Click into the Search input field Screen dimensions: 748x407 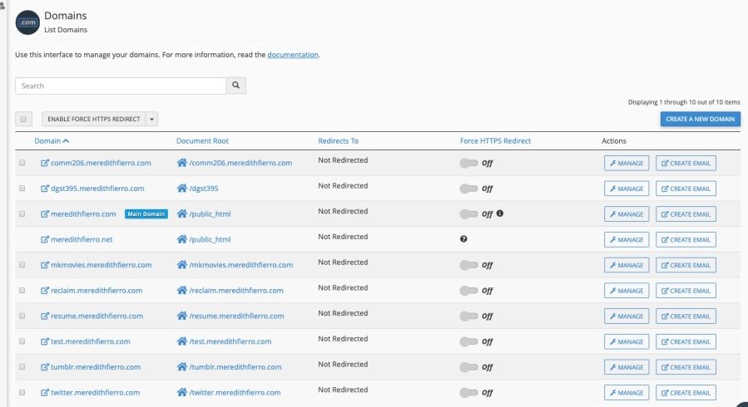(x=121, y=86)
